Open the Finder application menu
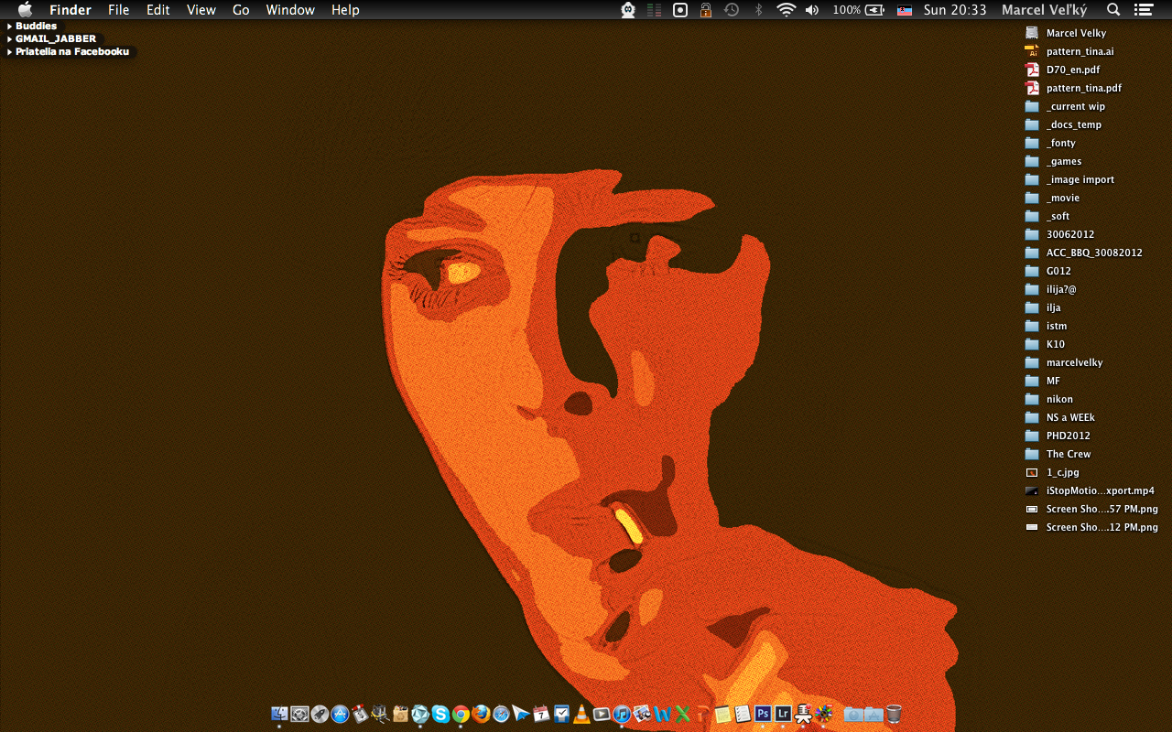 [x=71, y=10]
